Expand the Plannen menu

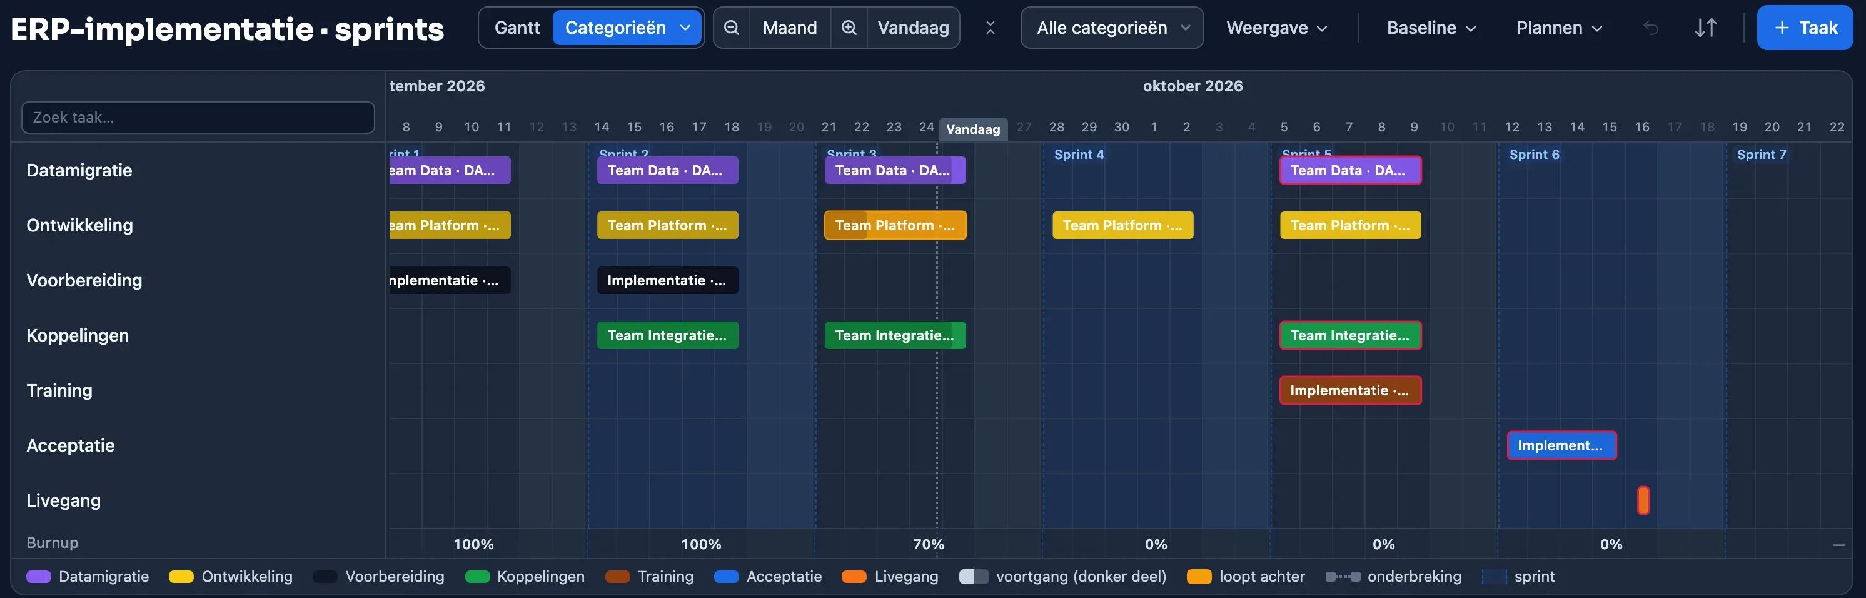tap(1560, 28)
